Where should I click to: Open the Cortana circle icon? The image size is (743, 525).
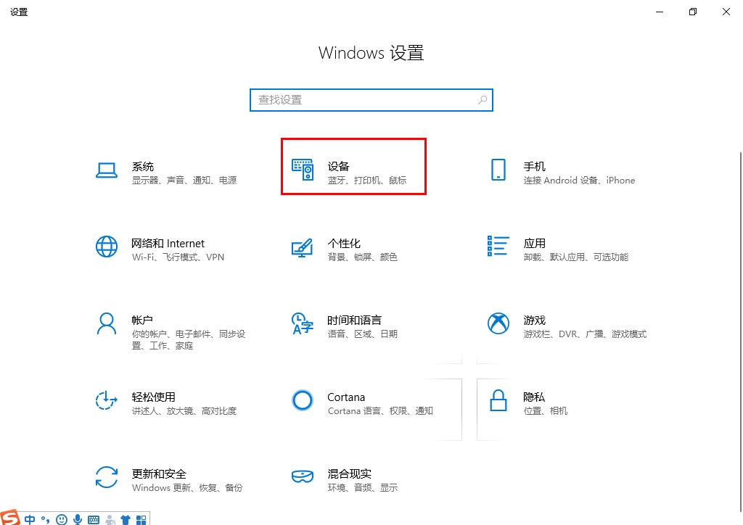(x=303, y=400)
